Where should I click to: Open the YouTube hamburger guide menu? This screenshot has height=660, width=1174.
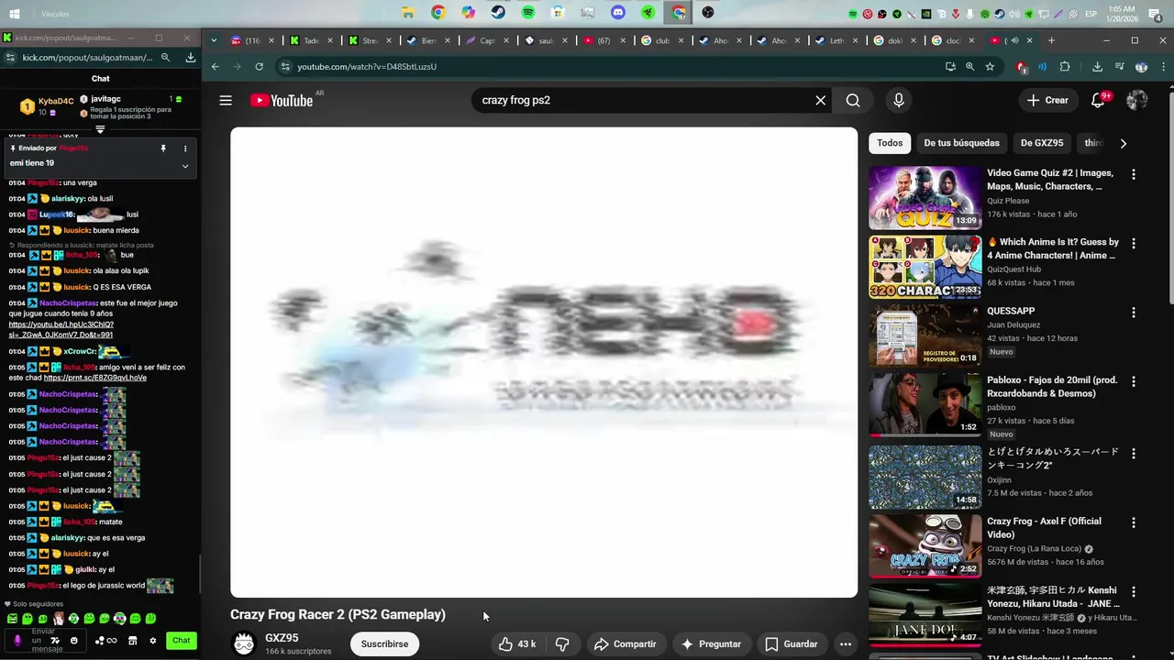point(226,101)
